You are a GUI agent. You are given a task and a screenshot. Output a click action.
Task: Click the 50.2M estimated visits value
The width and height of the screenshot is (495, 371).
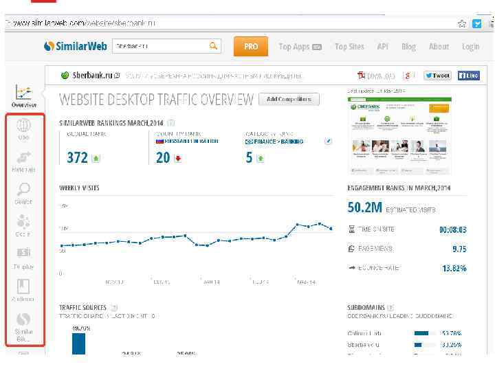(x=364, y=208)
